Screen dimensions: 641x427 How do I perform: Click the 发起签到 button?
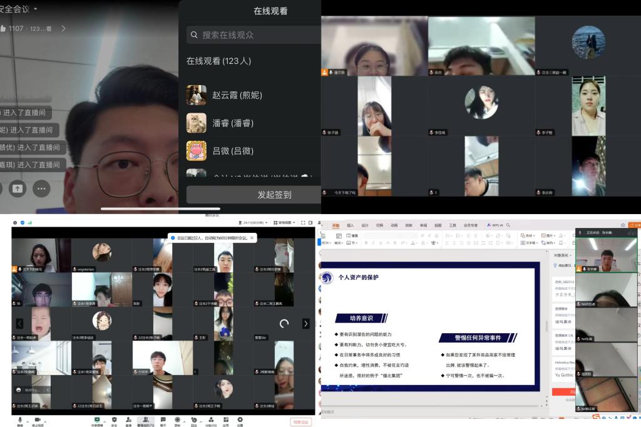[254, 195]
